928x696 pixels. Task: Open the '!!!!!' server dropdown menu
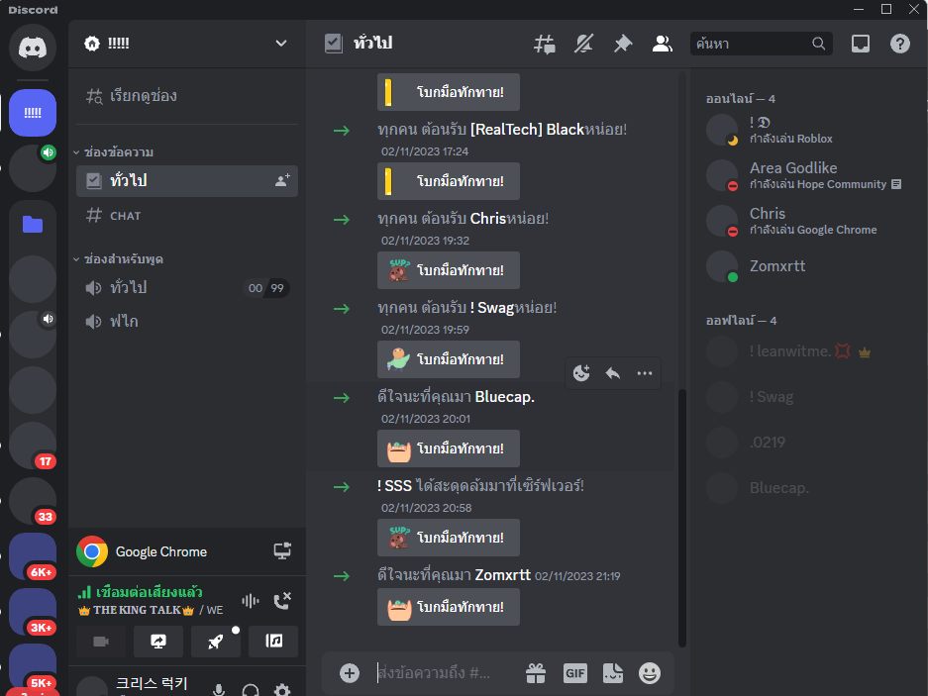point(281,44)
